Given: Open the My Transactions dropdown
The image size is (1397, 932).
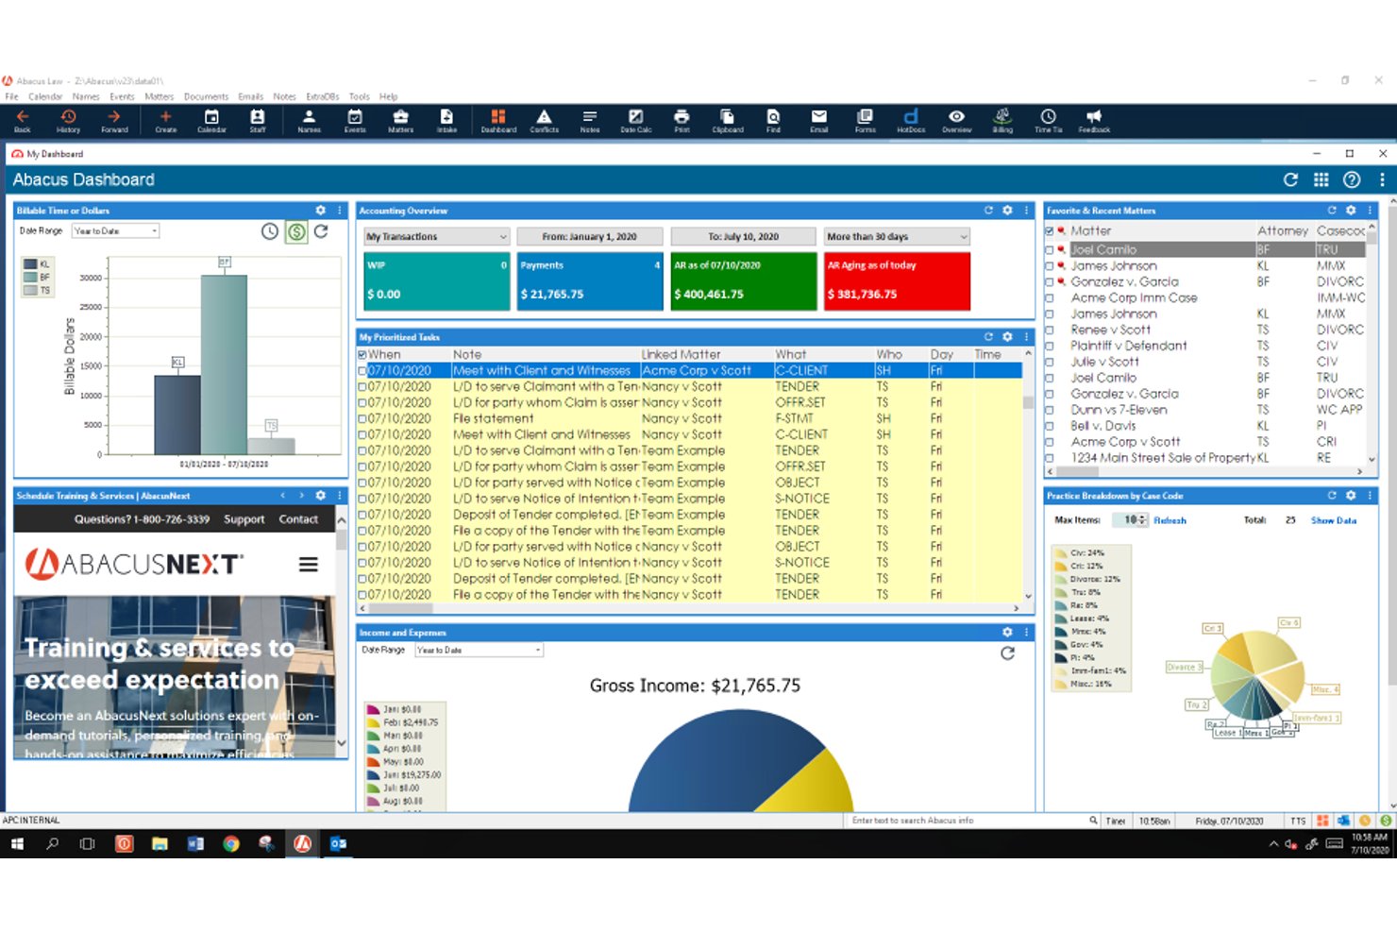Looking at the screenshot, I should click(437, 237).
